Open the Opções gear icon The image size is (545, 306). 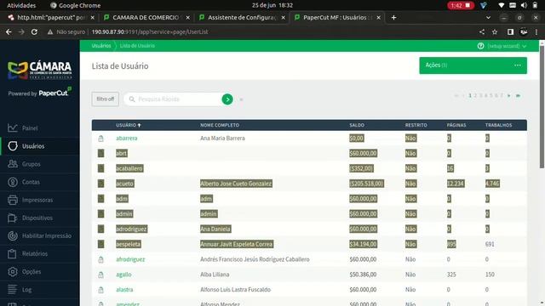pos(13,272)
